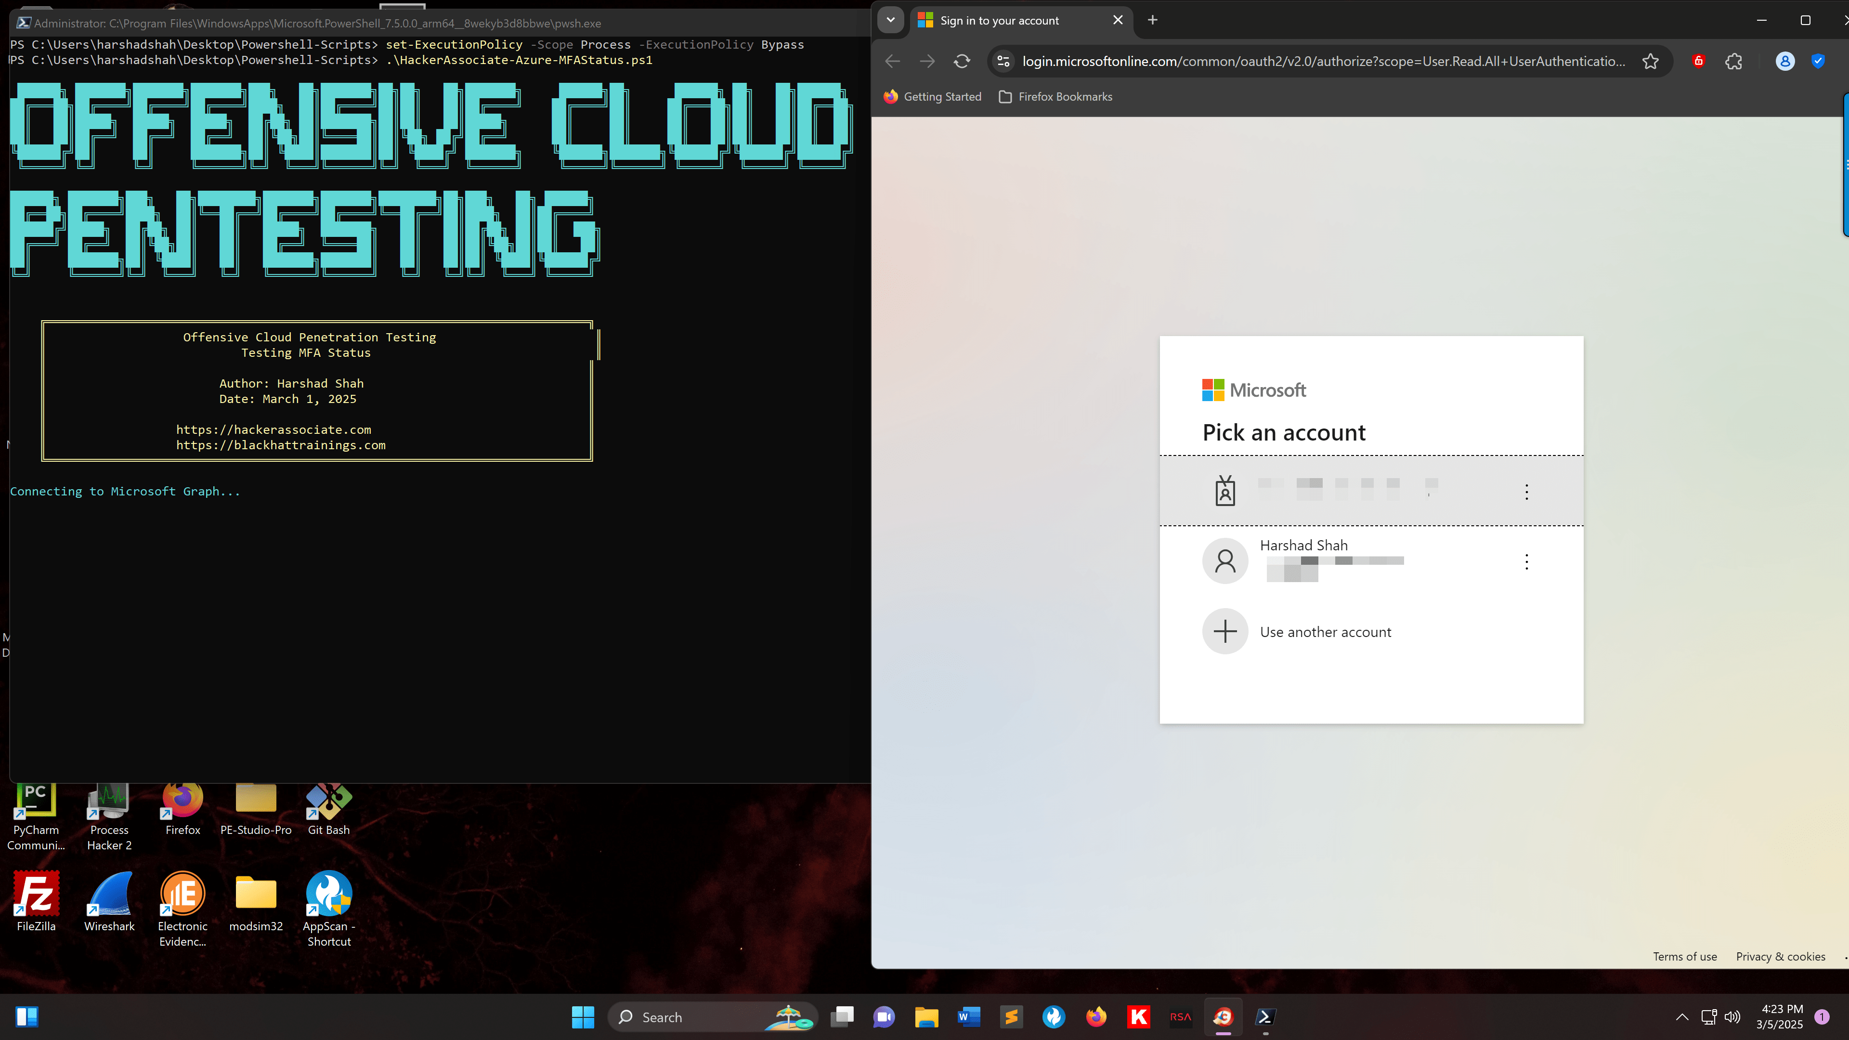Click the https://blackhattrainings.com line in PowerShell

pyautogui.click(x=281, y=446)
